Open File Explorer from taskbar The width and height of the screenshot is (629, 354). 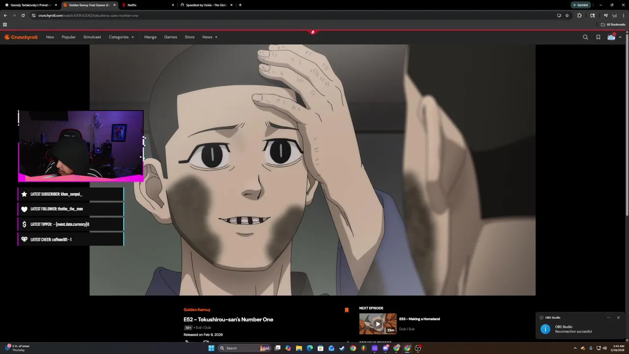[299, 348]
